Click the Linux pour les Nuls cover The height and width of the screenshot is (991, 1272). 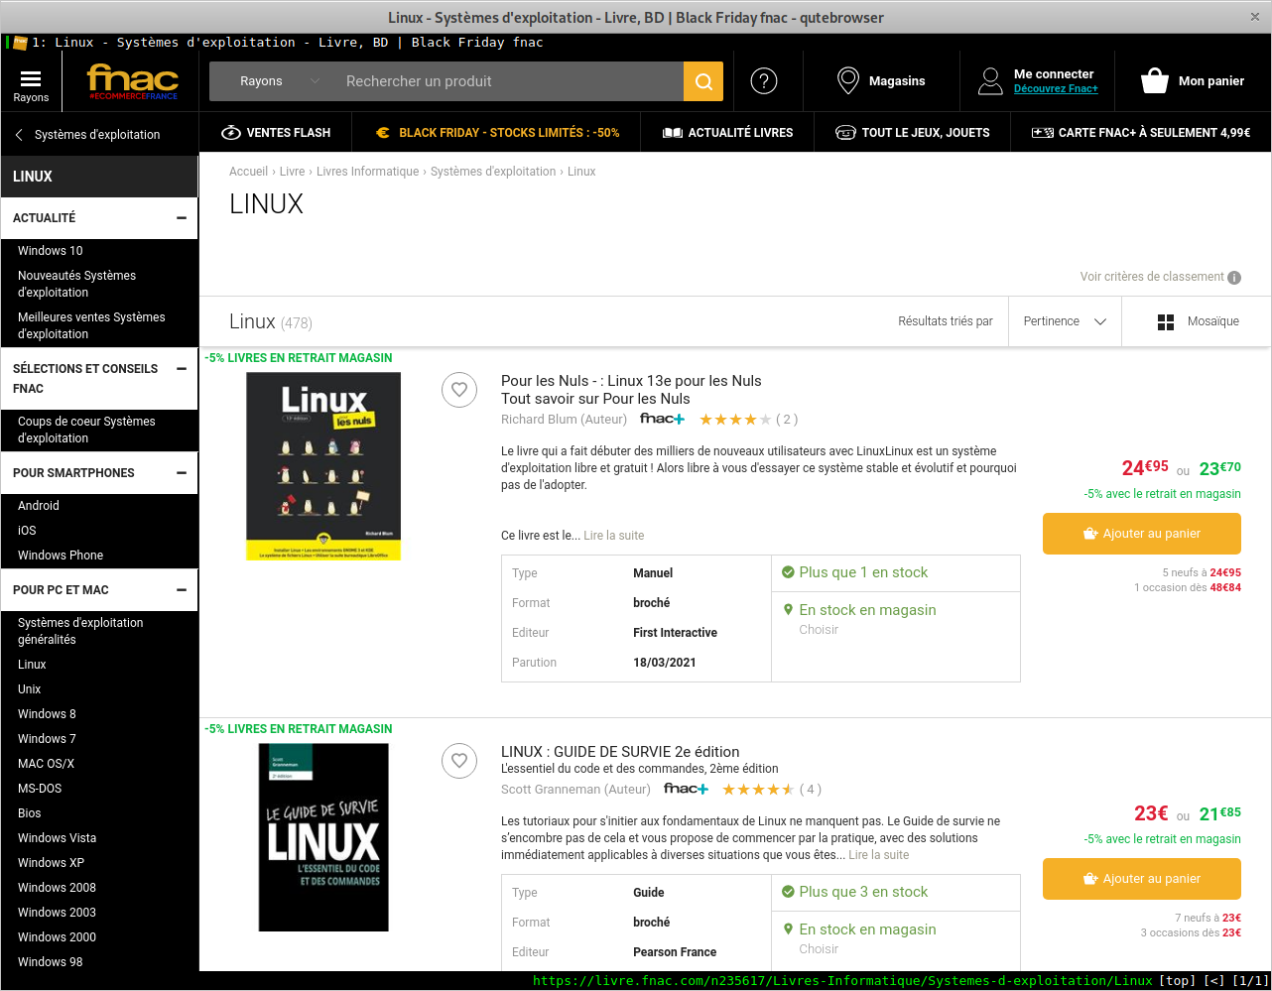click(323, 466)
